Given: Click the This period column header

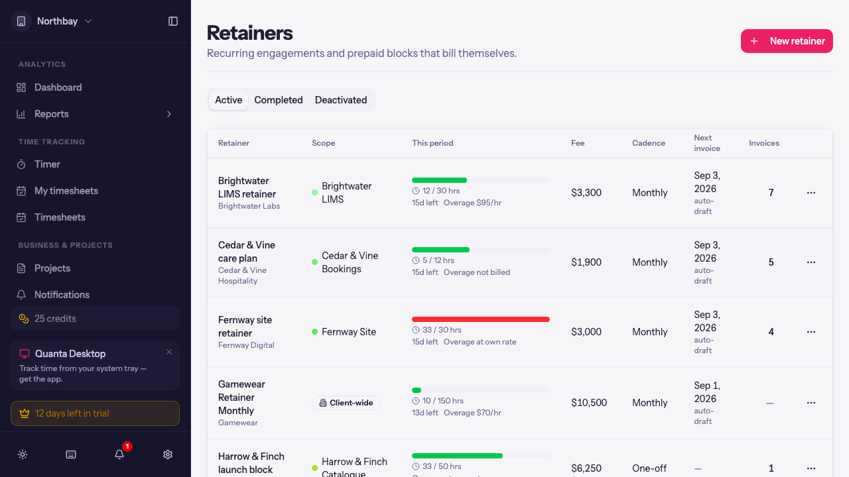Looking at the screenshot, I should click(432, 143).
